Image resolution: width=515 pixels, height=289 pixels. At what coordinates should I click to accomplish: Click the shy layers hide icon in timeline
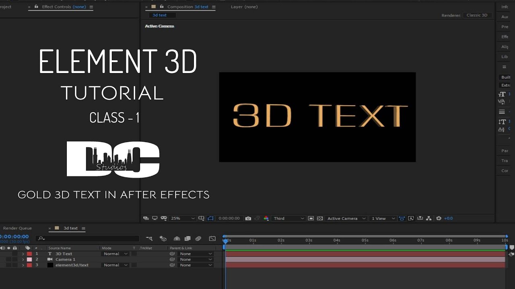(177, 238)
